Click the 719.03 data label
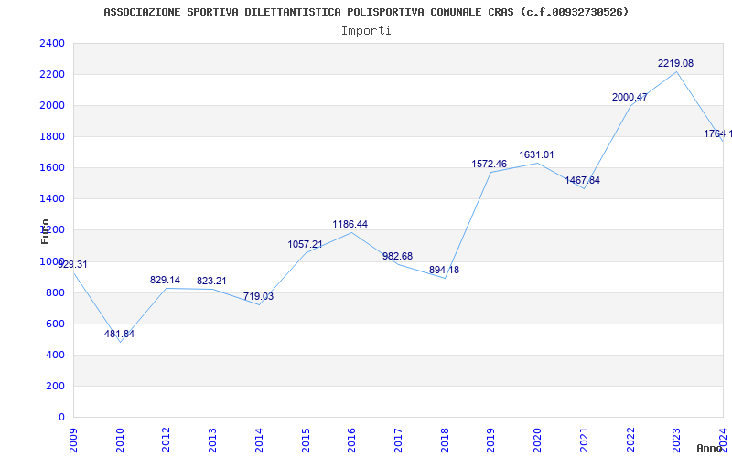The image size is (732, 457). pos(258,296)
